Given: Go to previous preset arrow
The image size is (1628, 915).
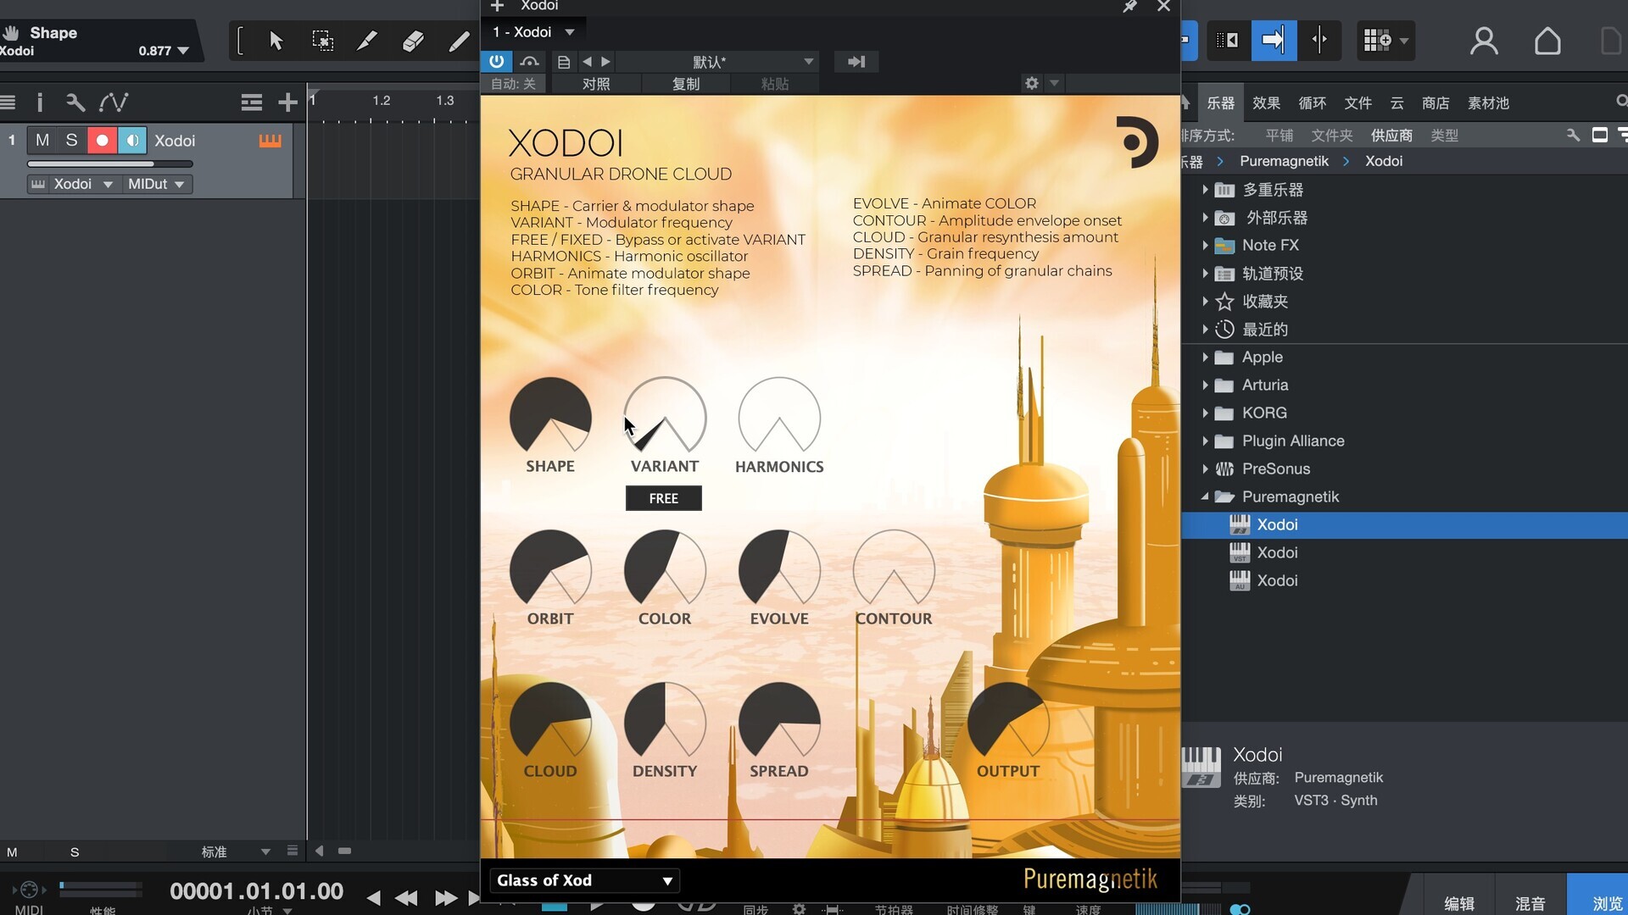Looking at the screenshot, I should [x=587, y=62].
